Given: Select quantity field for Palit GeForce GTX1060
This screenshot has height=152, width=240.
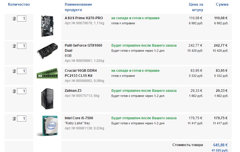Looking at the screenshot, I should [22, 46].
